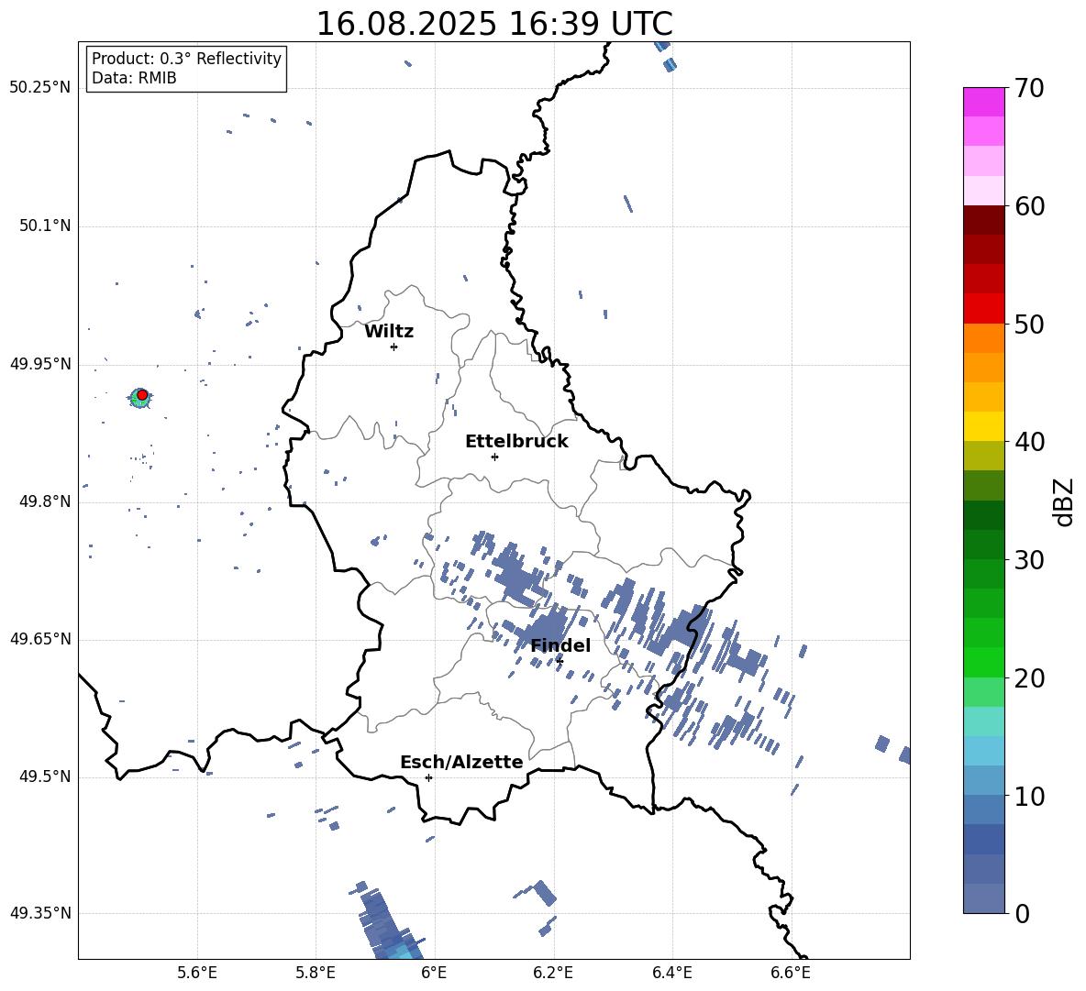Screen dimensions: 1086x991
Task: Click the 50.1°N latitude label
Action: pyautogui.click(x=45, y=226)
